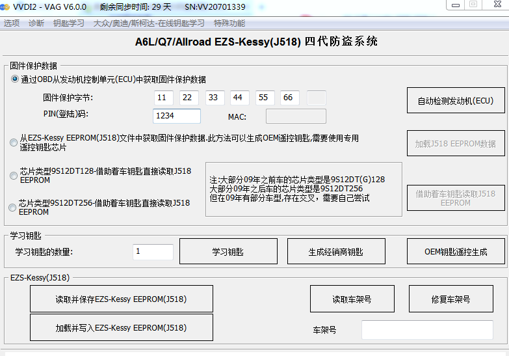
Task: Focus the byte field containing 11
Action: [x=164, y=98]
